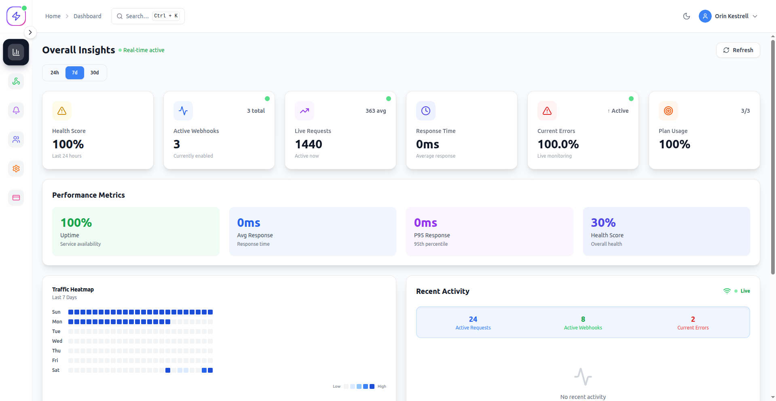Click the Response Time clock icon
776x401 pixels.
425,111
